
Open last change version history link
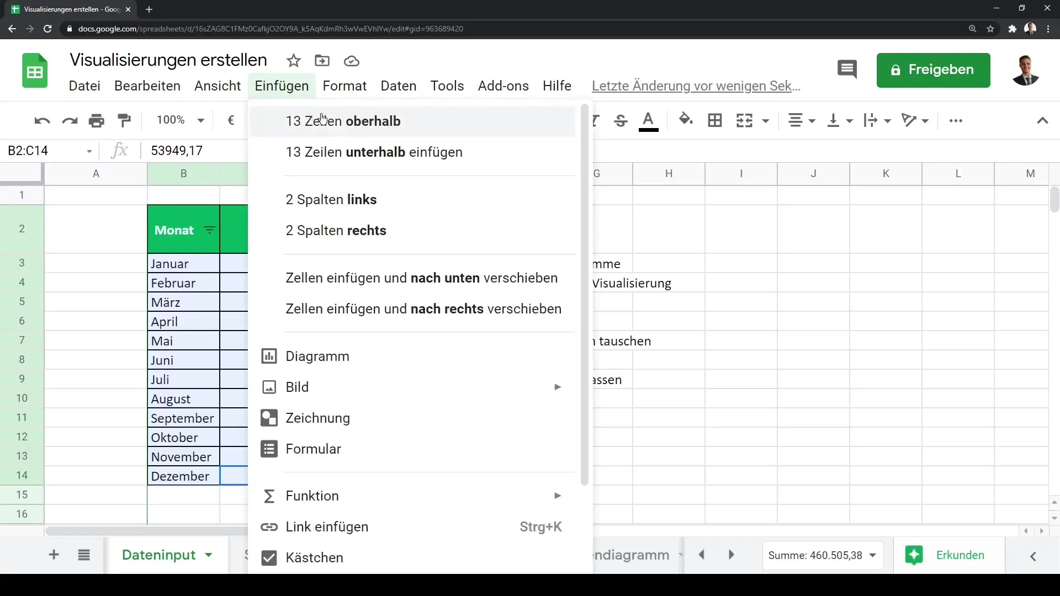coord(696,86)
